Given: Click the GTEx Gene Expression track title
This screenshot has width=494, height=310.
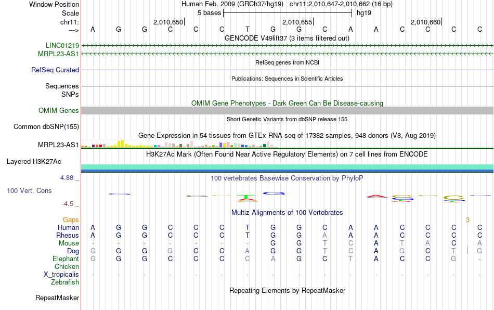Looking at the screenshot, I should [x=287, y=135].
